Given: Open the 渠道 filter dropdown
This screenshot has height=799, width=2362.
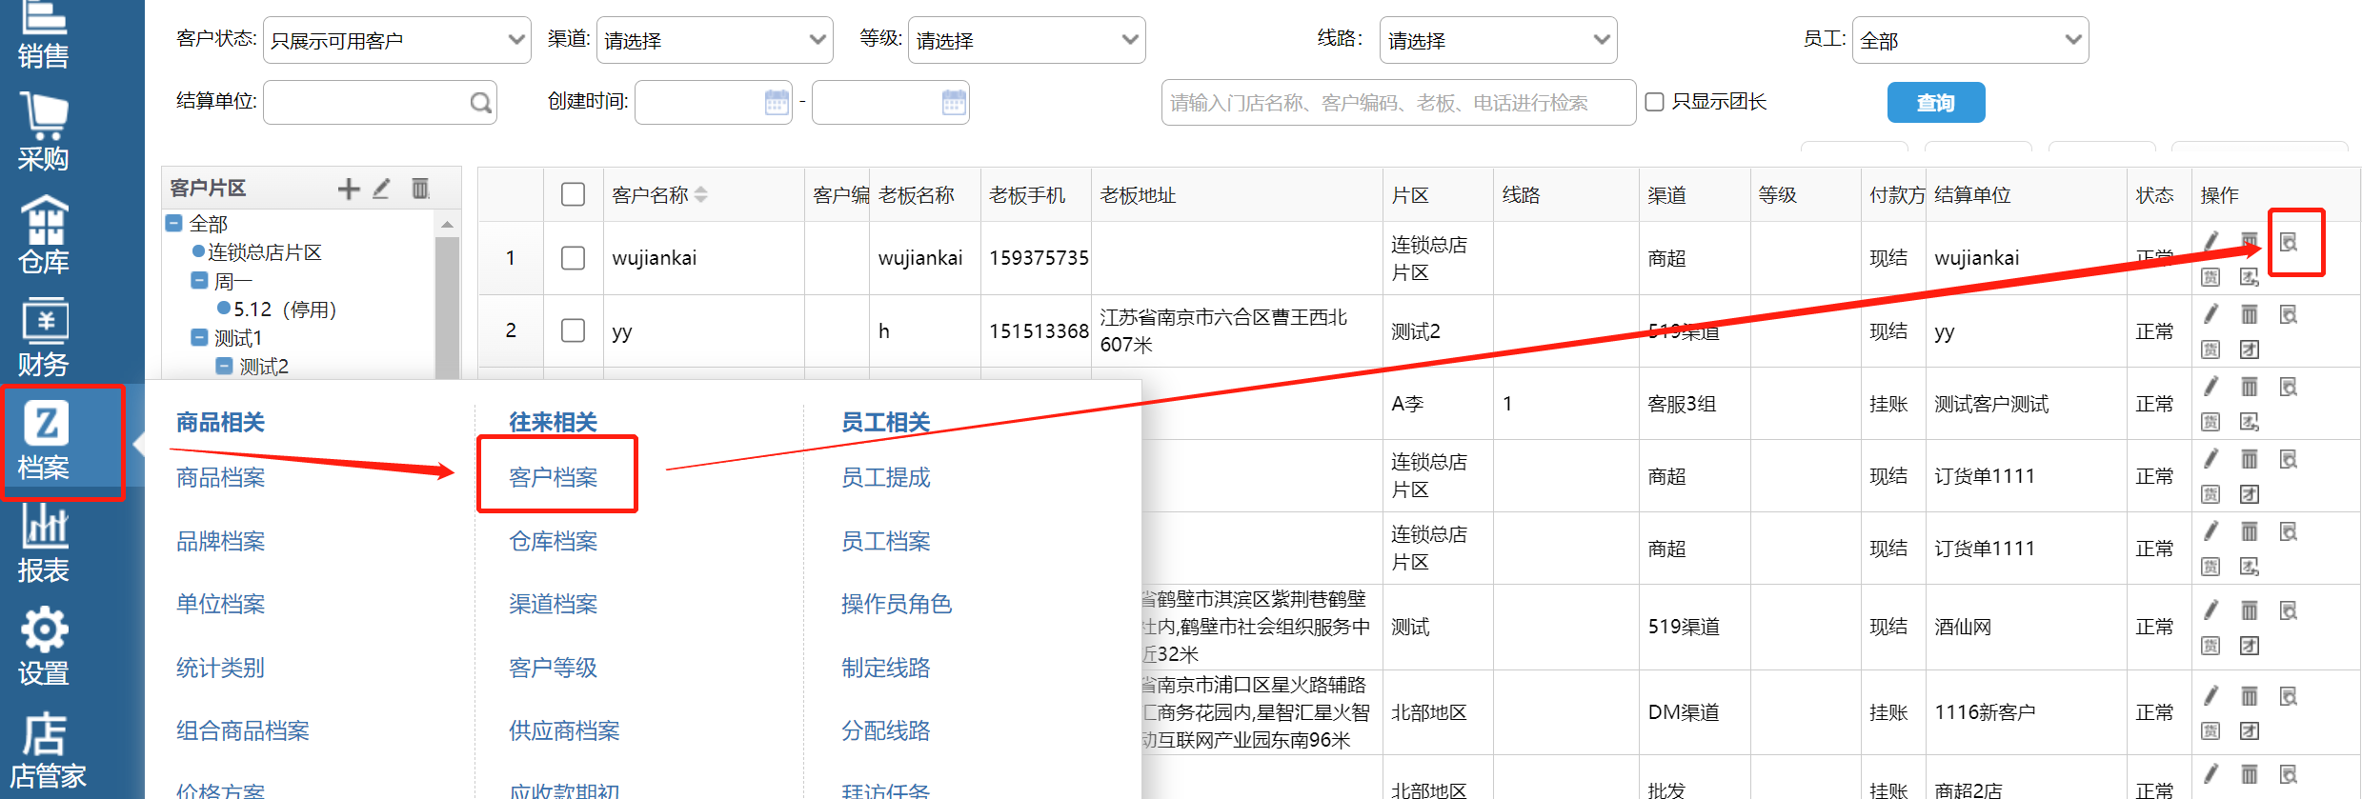Looking at the screenshot, I should (715, 40).
